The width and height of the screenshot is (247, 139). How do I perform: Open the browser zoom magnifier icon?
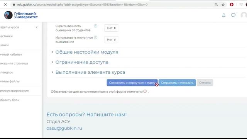click(216, 5)
